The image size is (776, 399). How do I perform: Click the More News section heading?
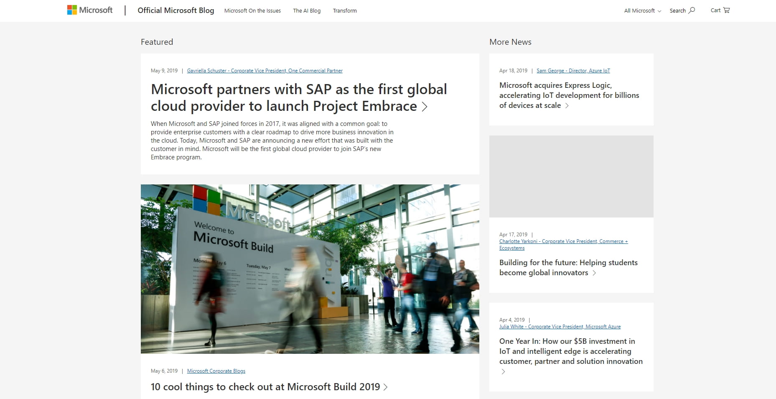pos(510,42)
